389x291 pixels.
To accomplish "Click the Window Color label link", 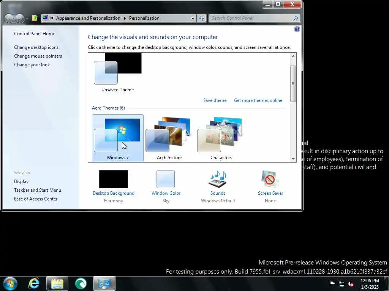I will (x=166, y=193).
